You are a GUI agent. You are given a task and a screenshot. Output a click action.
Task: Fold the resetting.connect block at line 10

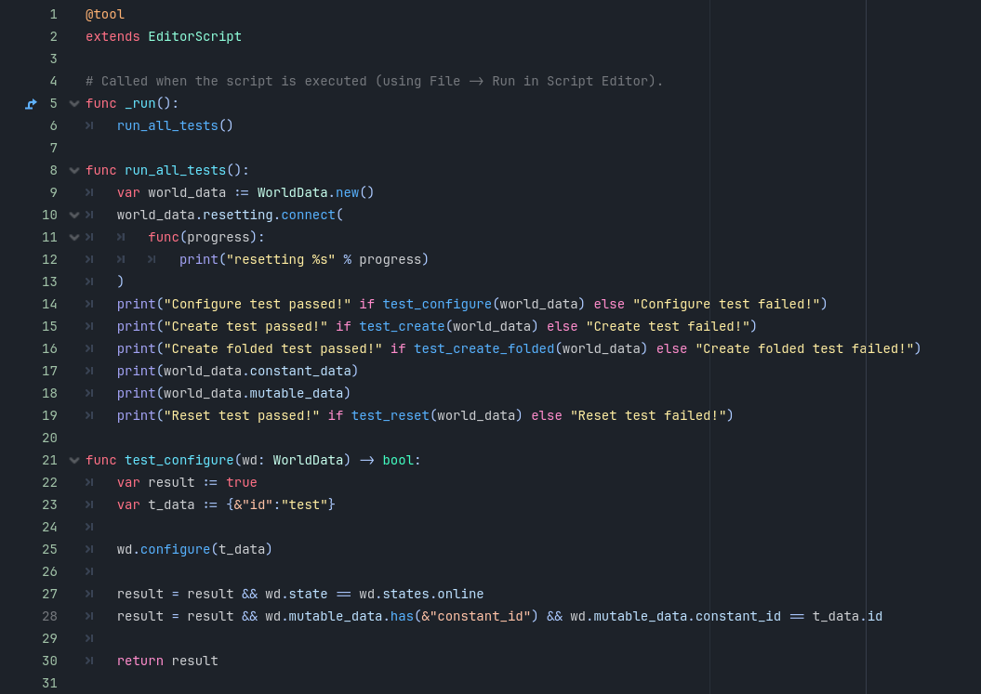click(x=74, y=216)
